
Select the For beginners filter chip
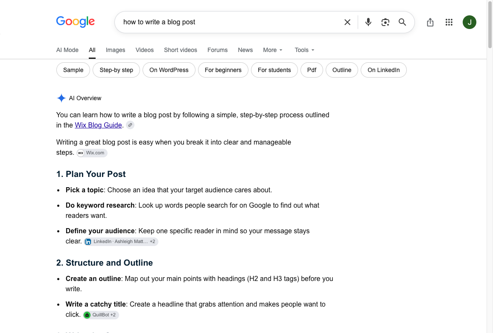point(223,70)
